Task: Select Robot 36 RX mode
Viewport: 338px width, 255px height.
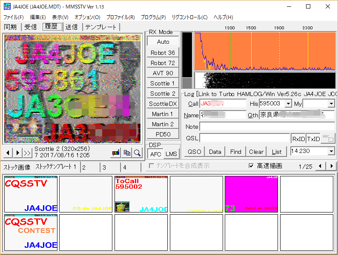Action: [163, 53]
